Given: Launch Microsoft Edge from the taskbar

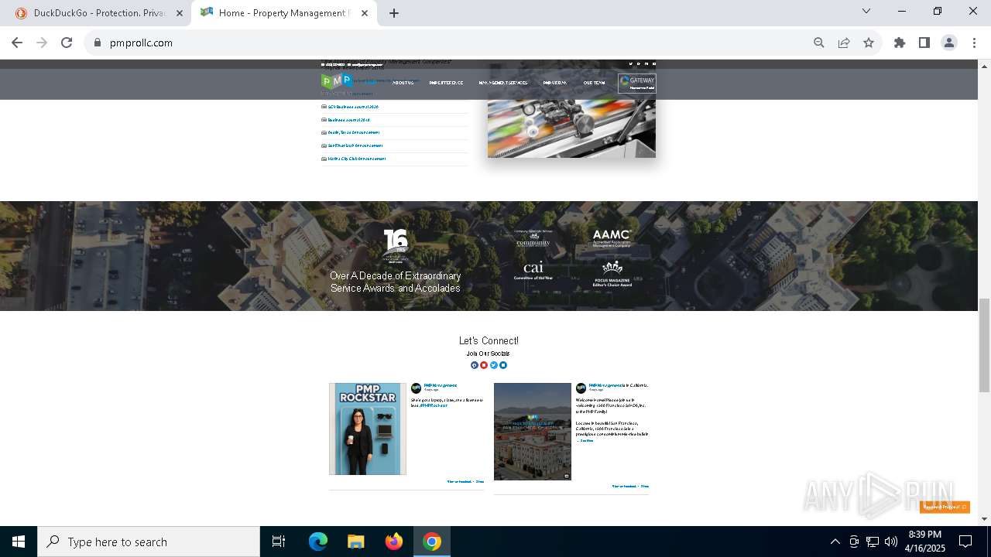Looking at the screenshot, I should click(x=318, y=542).
